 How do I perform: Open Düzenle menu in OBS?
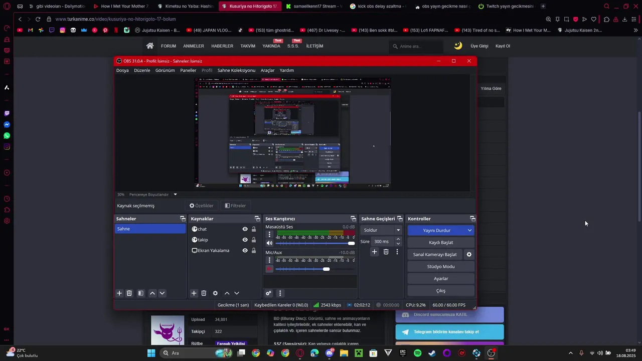click(142, 70)
